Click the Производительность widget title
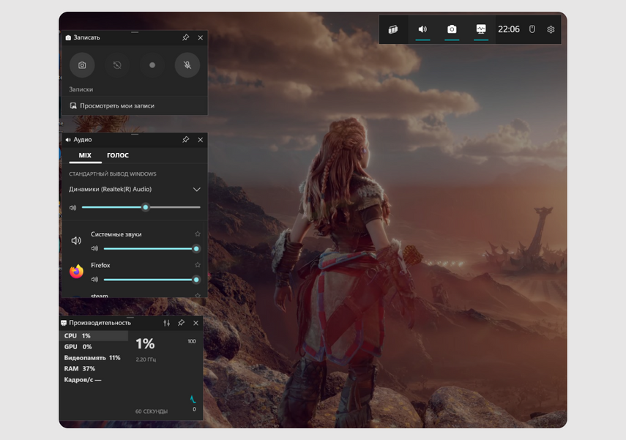626x440 pixels. point(100,323)
